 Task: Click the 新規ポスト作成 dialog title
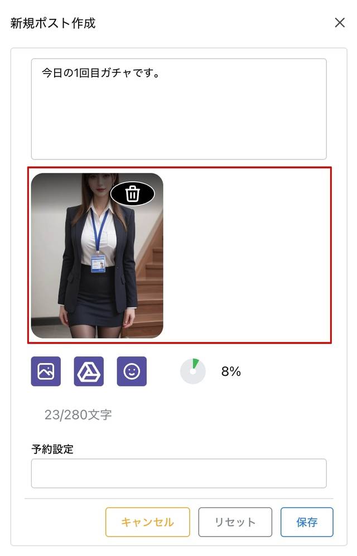[53, 23]
